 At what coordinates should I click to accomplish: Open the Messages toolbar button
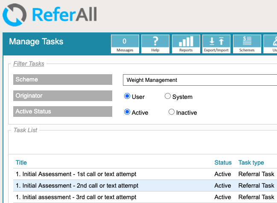tap(125, 44)
